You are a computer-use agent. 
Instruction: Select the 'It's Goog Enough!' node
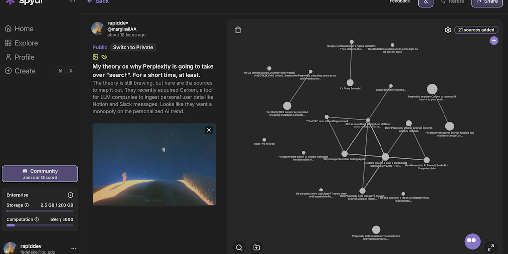350,83
